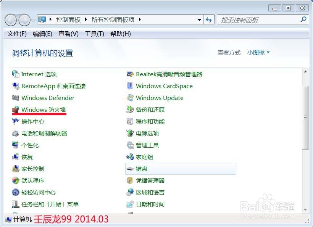Open the Windows Update link
Viewport: 313px width, 227px height.
[160, 98]
